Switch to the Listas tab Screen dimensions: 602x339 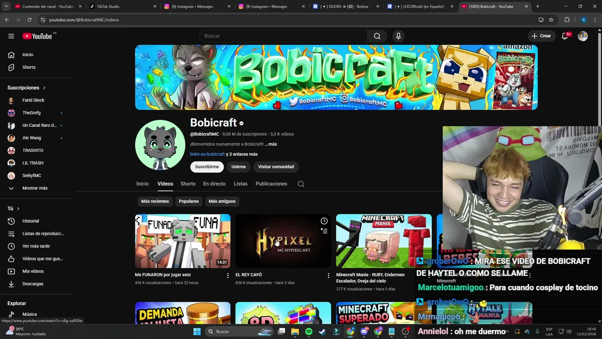240,184
